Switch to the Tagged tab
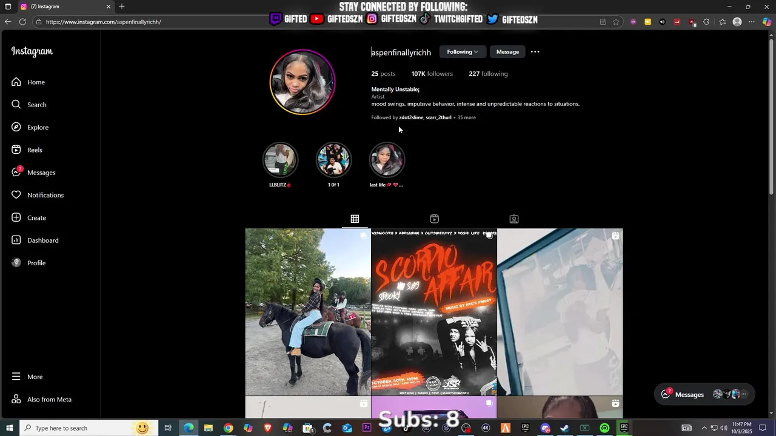Screen dimensions: 776x436 [x=514, y=219]
